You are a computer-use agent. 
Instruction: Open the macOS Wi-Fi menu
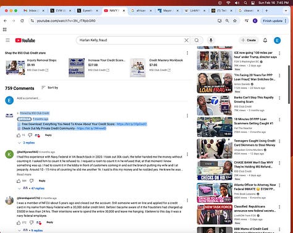[x=228, y=2]
